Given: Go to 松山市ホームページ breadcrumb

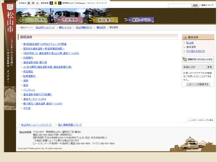Looking at the screenshot, I should 45,27.
